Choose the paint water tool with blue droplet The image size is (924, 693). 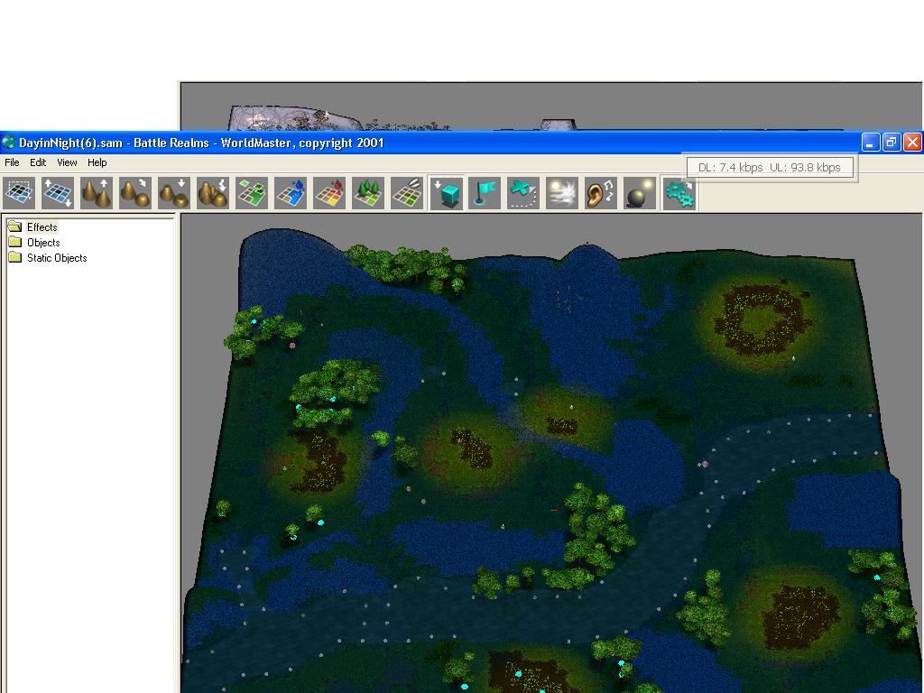(x=291, y=193)
